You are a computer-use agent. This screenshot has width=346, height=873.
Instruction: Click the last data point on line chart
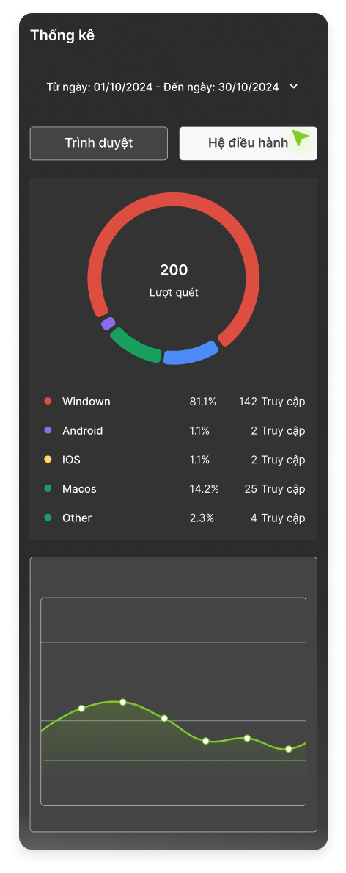289,749
